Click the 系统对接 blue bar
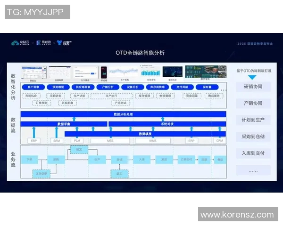This screenshot has height=226, width=283. click(x=167, y=124)
